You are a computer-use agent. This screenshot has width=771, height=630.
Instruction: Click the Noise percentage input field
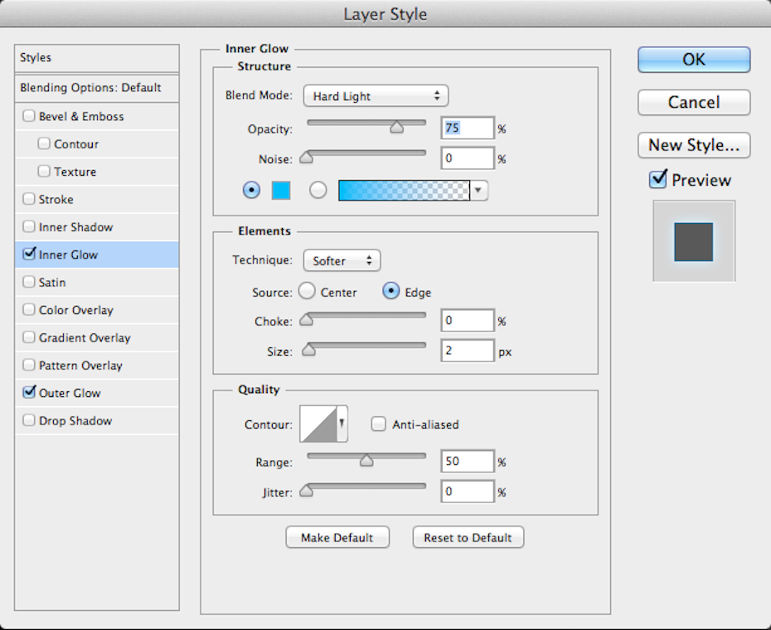click(x=467, y=158)
